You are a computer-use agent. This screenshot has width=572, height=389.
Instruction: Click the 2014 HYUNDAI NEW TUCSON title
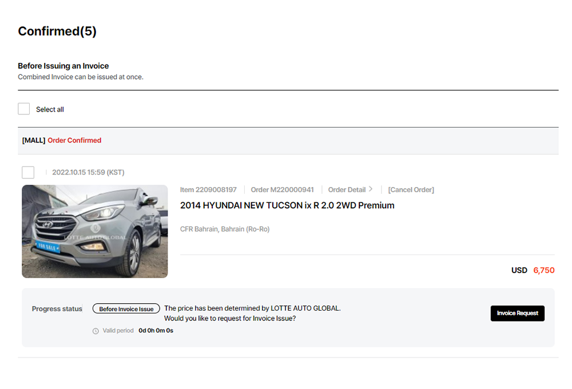[287, 205]
